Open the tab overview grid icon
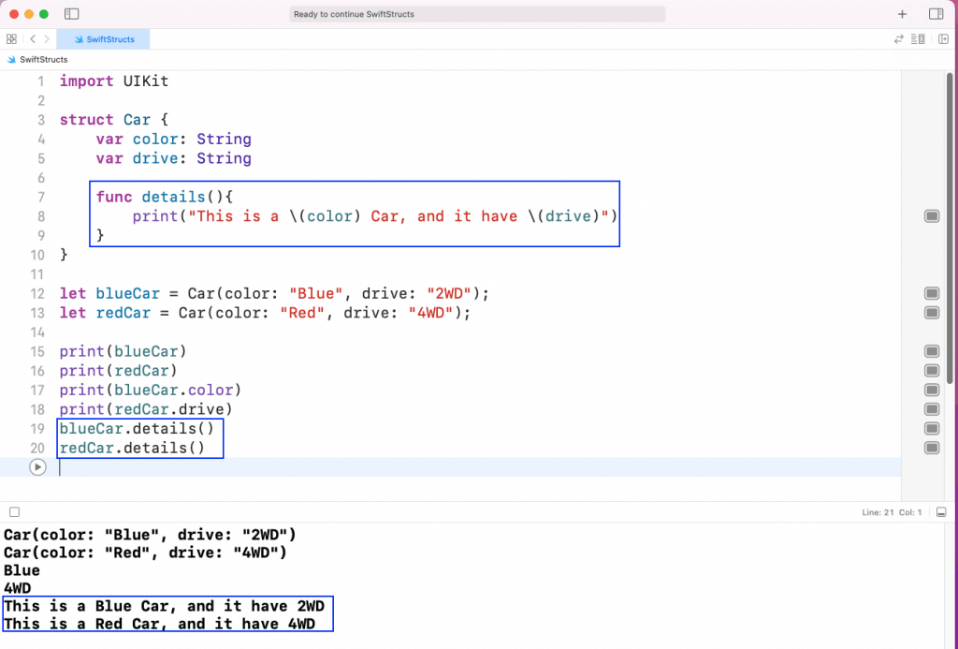Viewport: 958px width, 649px height. [x=11, y=38]
